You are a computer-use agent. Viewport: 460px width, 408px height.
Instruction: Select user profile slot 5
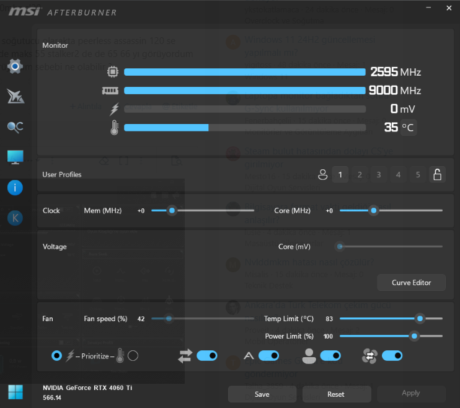tap(418, 175)
